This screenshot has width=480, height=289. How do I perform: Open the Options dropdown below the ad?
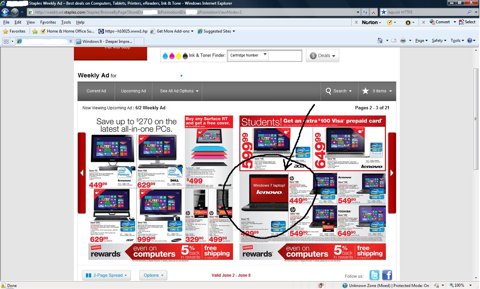click(153, 275)
